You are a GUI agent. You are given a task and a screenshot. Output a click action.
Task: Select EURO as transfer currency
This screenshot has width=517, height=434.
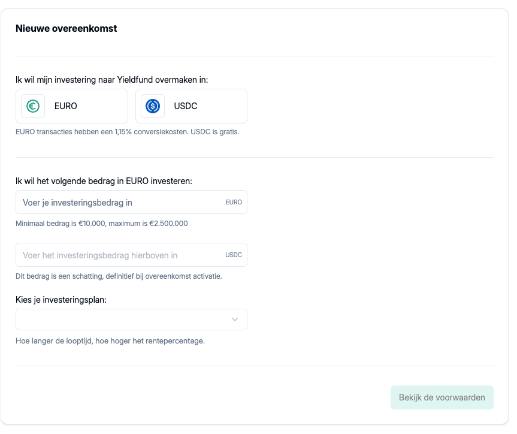pyautogui.click(x=72, y=106)
